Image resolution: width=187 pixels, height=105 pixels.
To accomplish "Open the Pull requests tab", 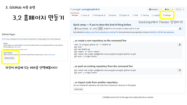I will [99, 15].
